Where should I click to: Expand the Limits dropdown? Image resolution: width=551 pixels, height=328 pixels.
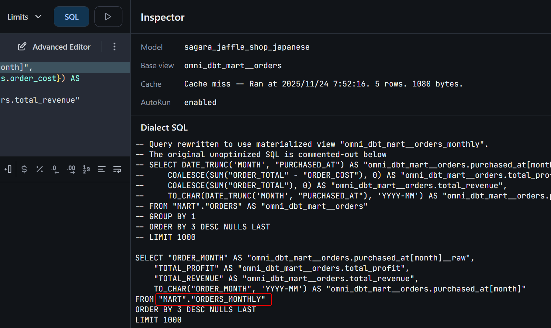pyautogui.click(x=24, y=17)
